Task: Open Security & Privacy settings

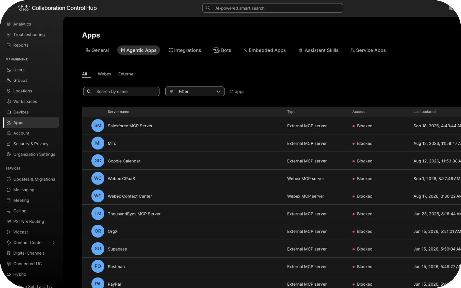Action: pos(28,144)
